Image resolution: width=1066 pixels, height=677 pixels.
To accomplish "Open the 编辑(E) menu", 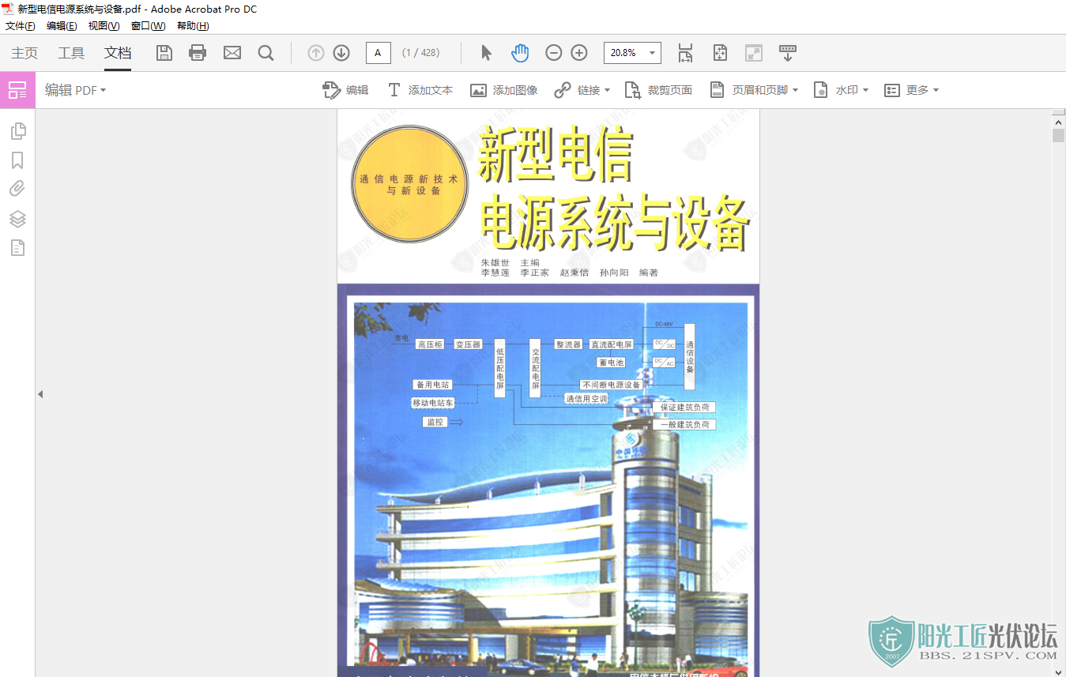I will point(62,26).
